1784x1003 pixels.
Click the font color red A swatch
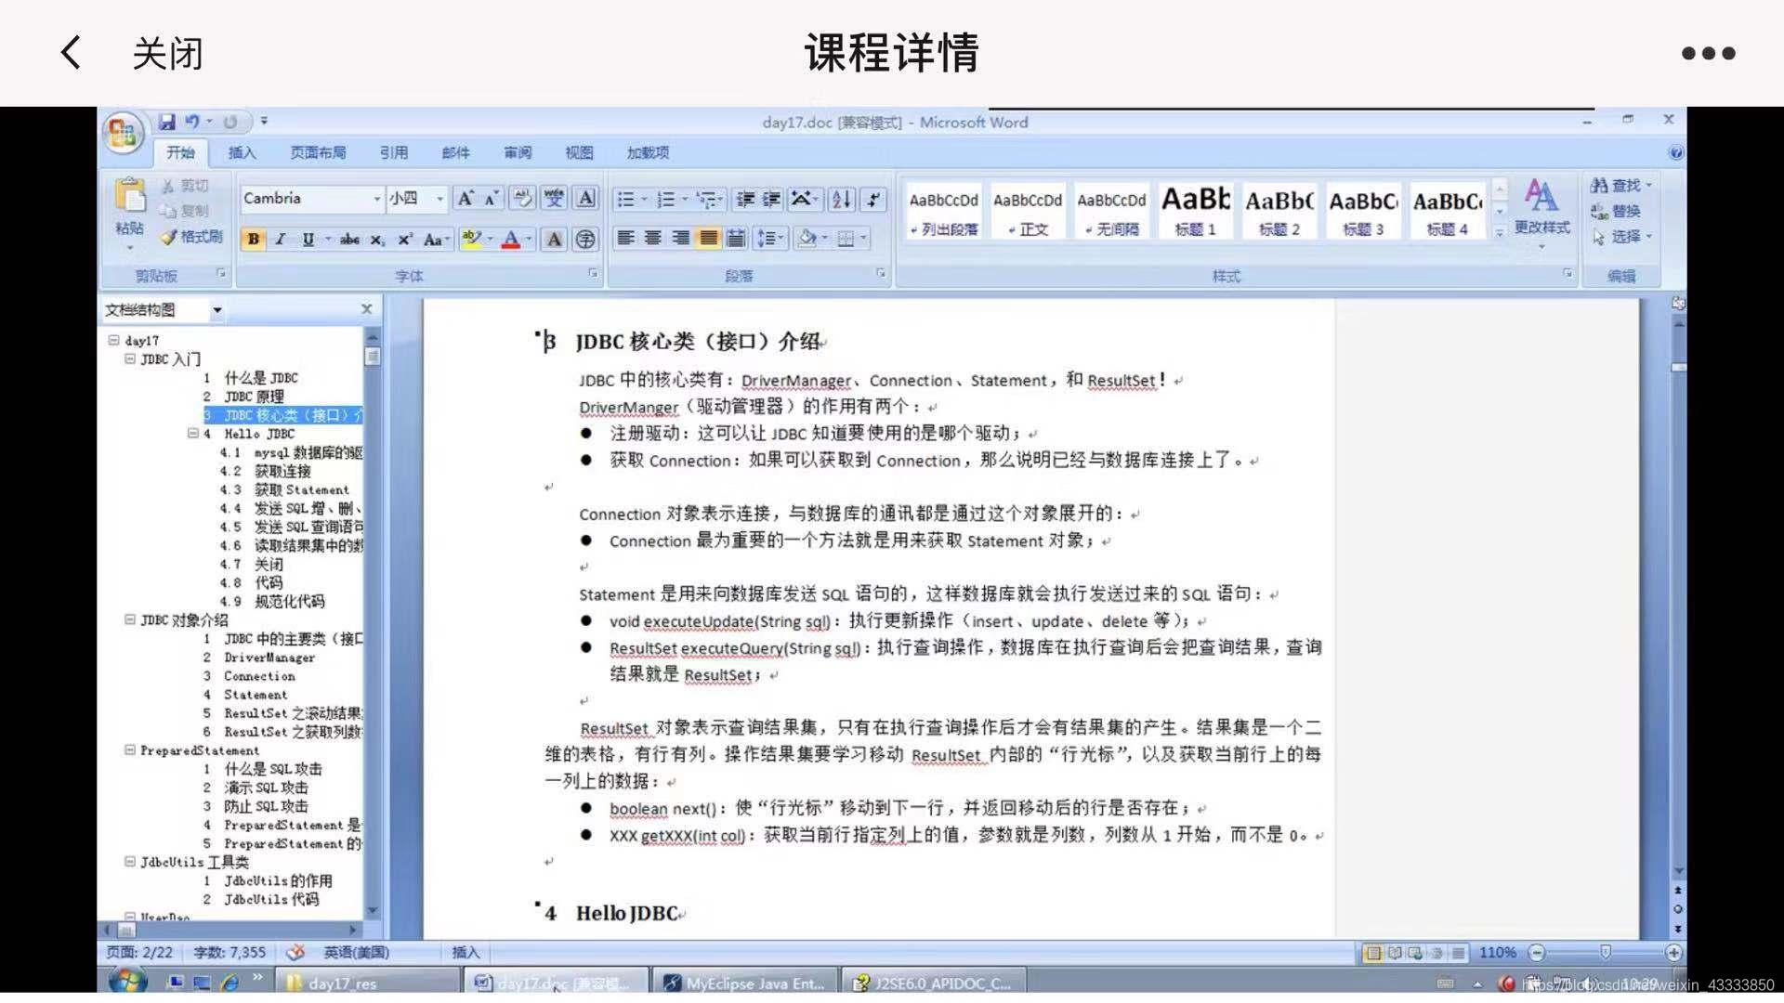[510, 240]
